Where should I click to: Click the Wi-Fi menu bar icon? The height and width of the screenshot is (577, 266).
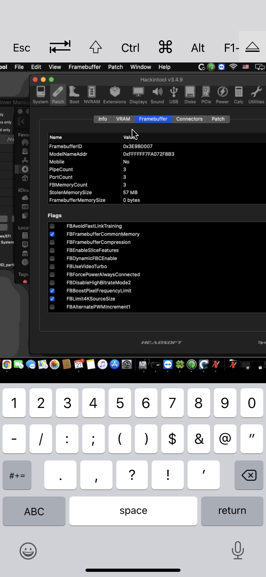click(233, 67)
